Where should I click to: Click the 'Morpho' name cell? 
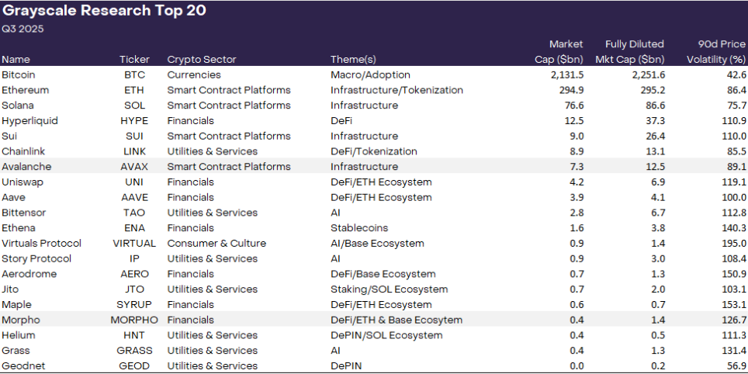pyautogui.click(x=21, y=320)
